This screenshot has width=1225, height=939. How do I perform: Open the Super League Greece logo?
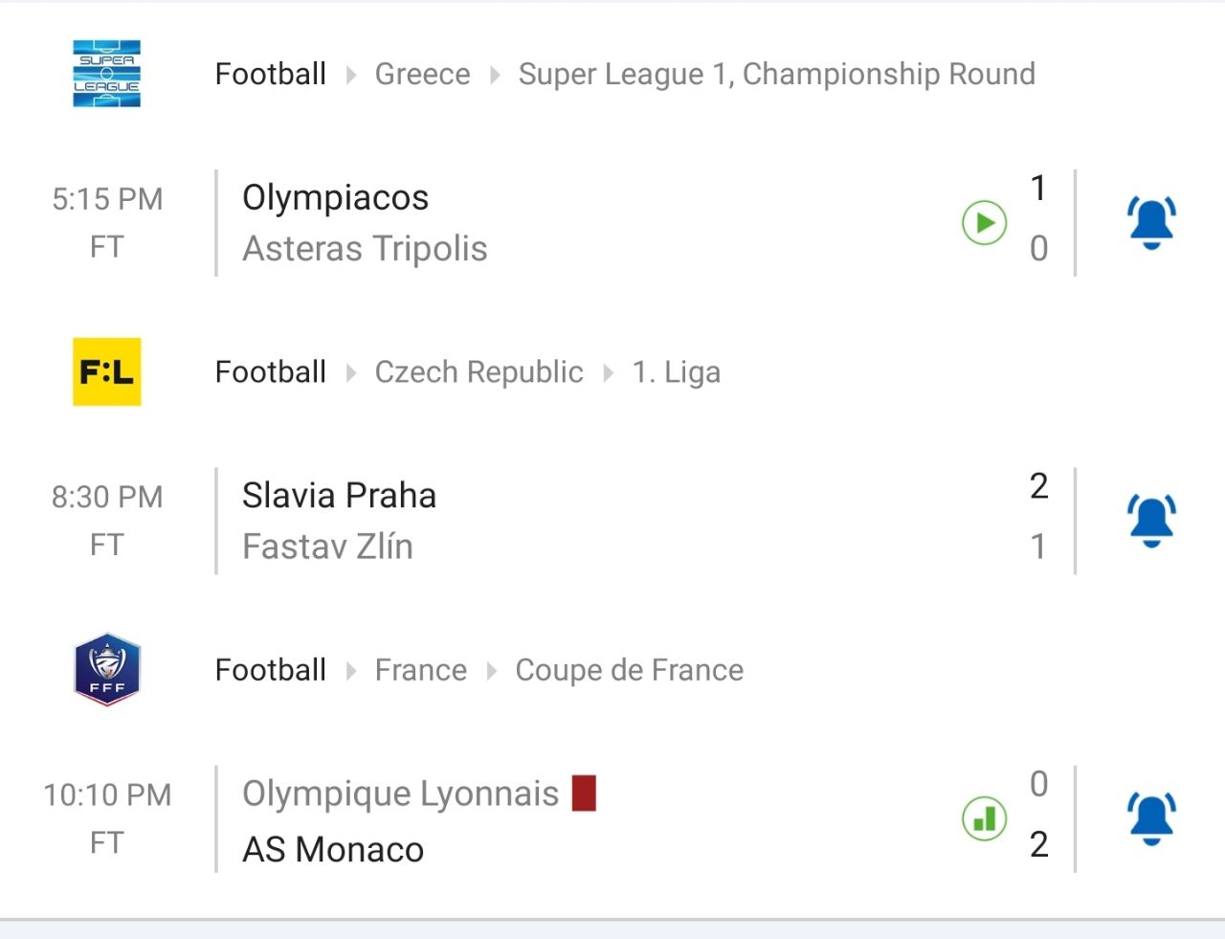click(x=107, y=74)
